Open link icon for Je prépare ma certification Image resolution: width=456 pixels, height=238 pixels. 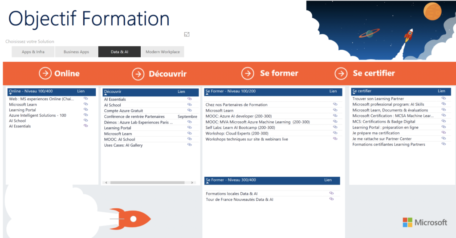[444, 132]
